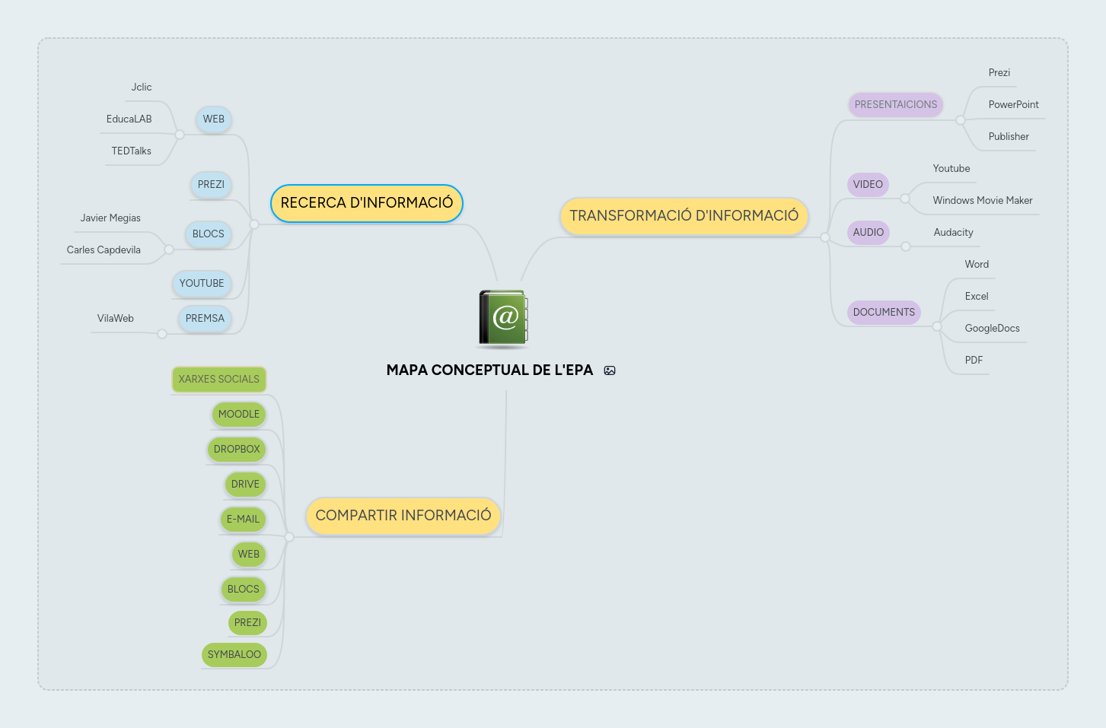Click the VilaWeb node
Image resolution: width=1106 pixels, height=728 pixels.
[x=116, y=318]
